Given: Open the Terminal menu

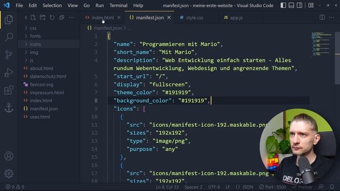Looking at the screenshot, I should [x=118, y=5].
